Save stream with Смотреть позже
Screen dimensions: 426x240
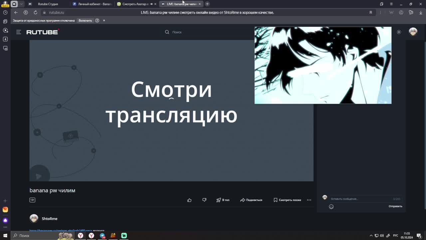[287, 200]
